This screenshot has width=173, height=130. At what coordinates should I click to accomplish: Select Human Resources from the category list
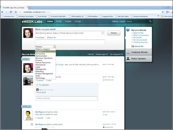pyautogui.click(x=45, y=63)
